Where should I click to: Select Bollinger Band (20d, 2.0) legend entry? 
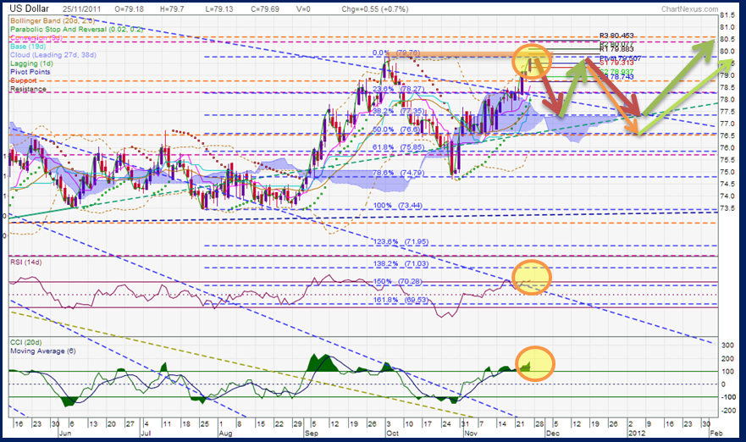pos(52,21)
